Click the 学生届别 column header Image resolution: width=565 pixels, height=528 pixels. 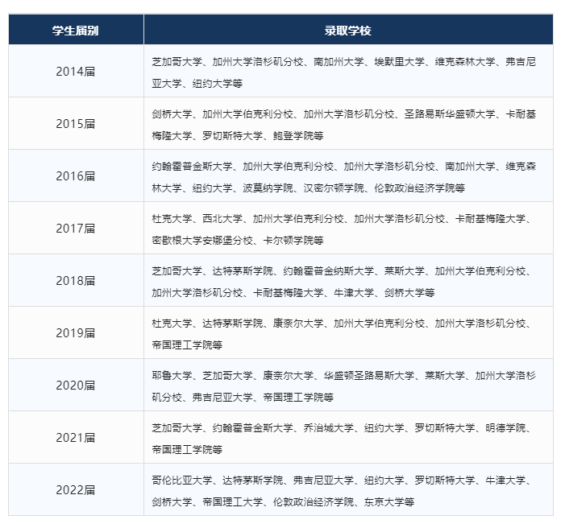[76, 31]
